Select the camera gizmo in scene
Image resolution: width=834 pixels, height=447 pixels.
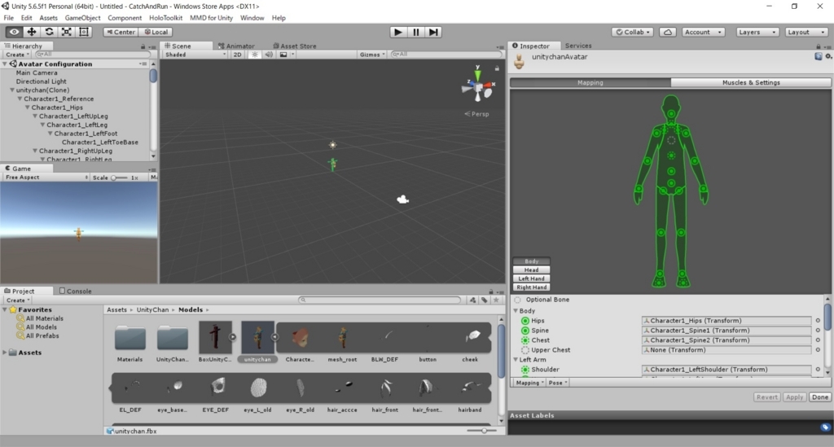coord(402,199)
